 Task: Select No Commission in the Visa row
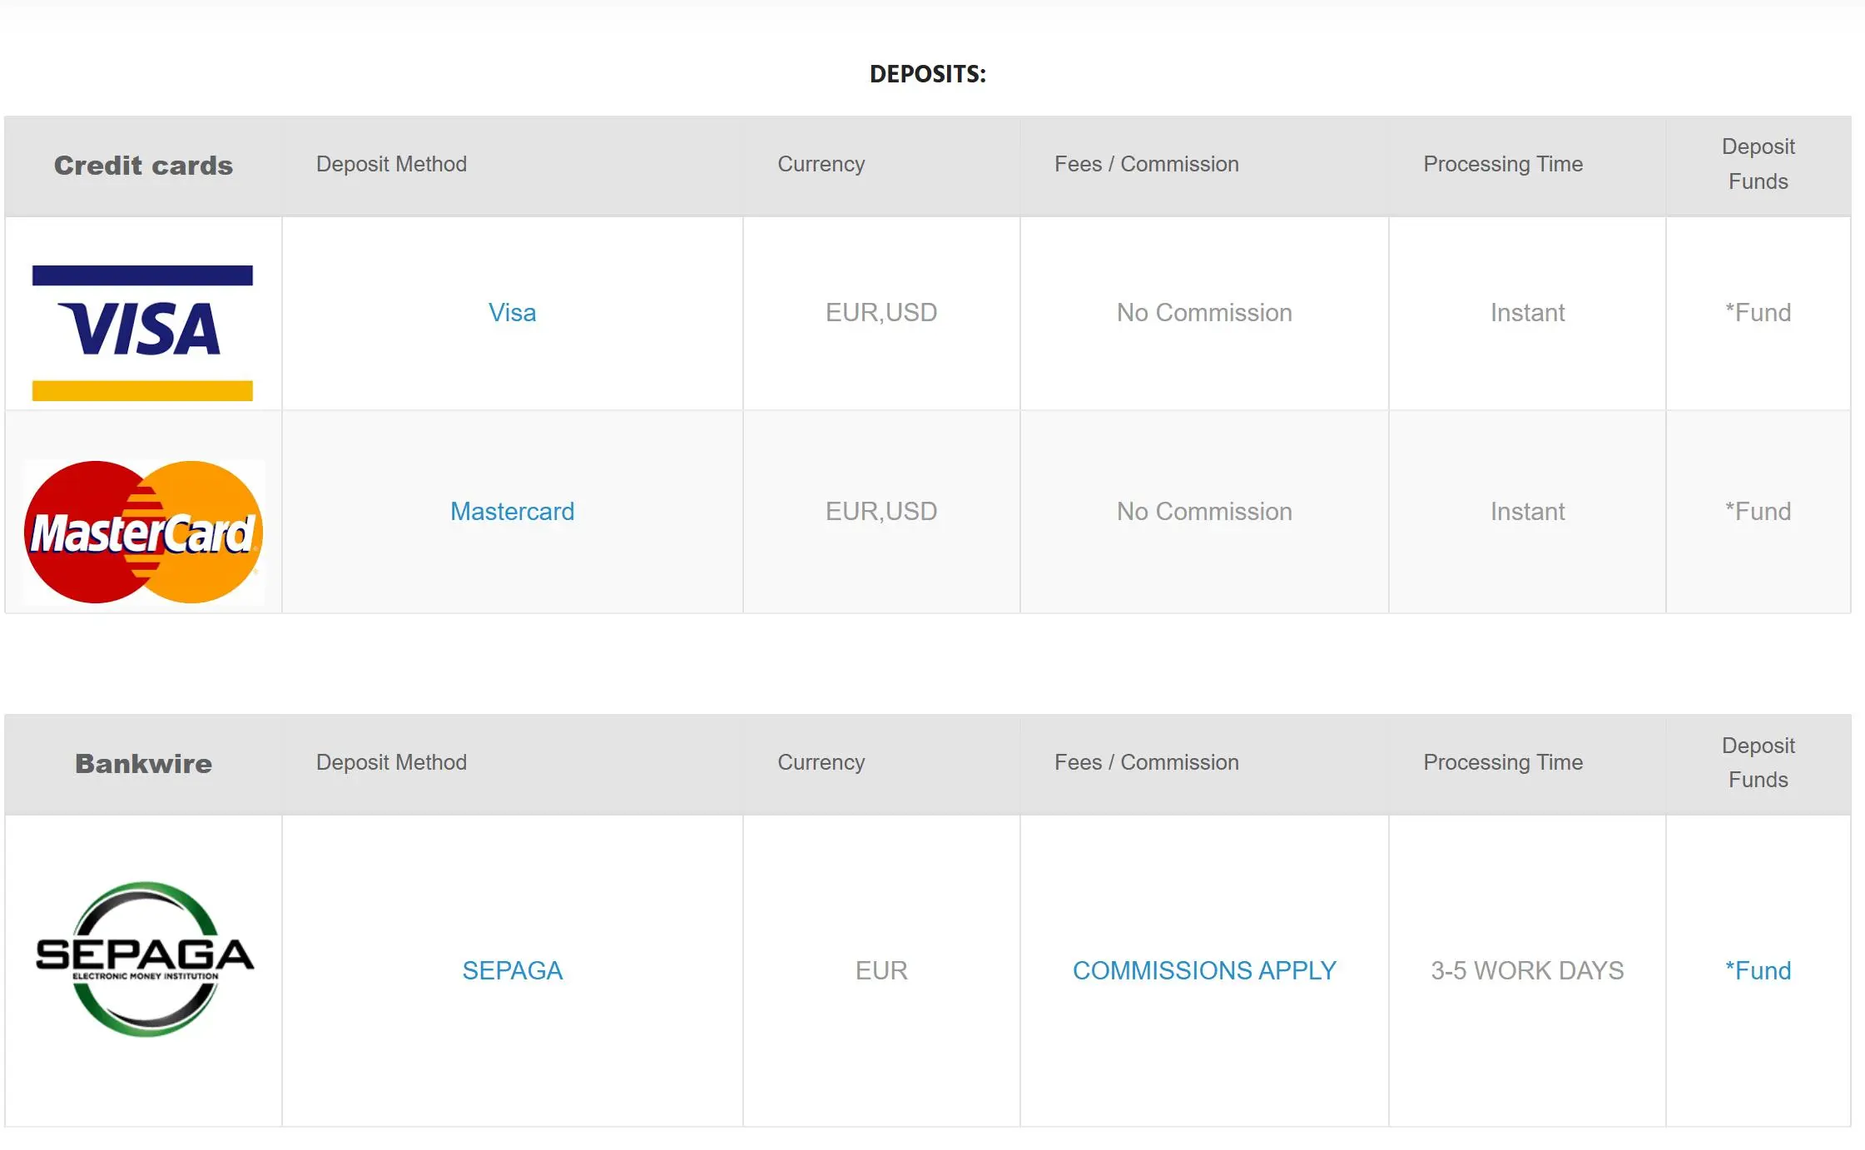(1204, 313)
